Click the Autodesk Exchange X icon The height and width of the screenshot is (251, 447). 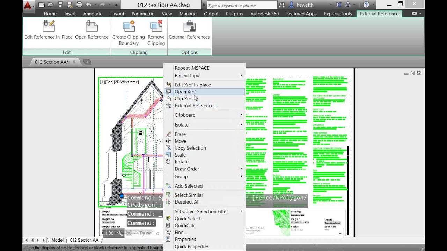tap(338, 5)
